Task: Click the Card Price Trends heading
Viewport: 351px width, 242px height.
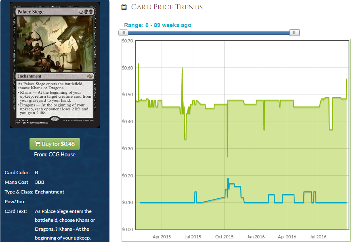Action: tap(167, 7)
